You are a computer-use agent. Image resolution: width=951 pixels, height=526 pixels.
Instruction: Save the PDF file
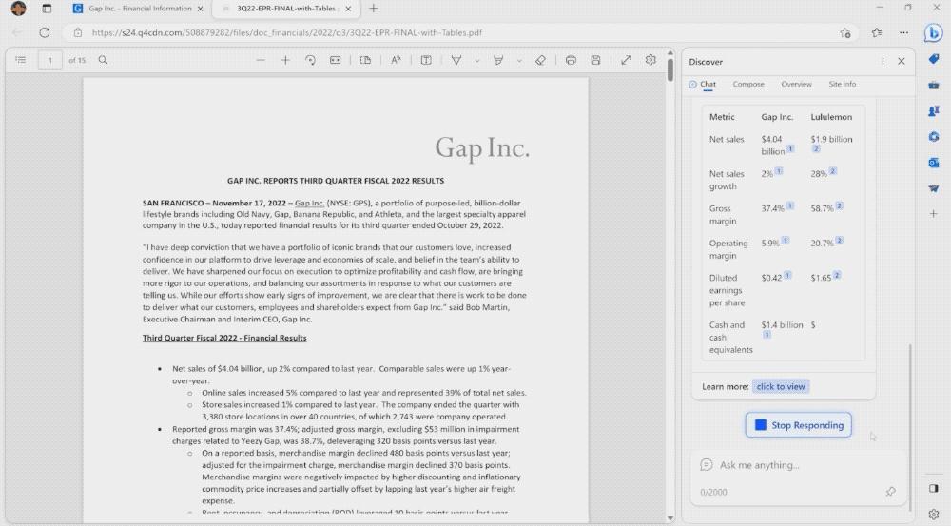pyautogui.click(x=595, y=60)
